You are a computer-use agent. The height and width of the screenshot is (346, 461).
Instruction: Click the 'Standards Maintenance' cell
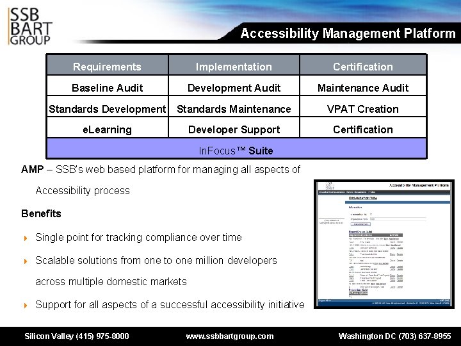coord(234,107)
